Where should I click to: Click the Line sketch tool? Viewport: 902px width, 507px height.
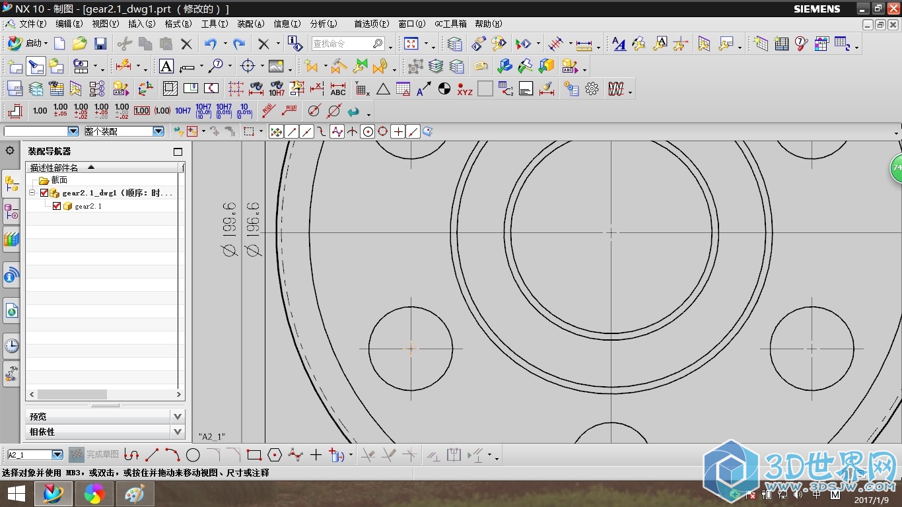[x=152, y=455]
